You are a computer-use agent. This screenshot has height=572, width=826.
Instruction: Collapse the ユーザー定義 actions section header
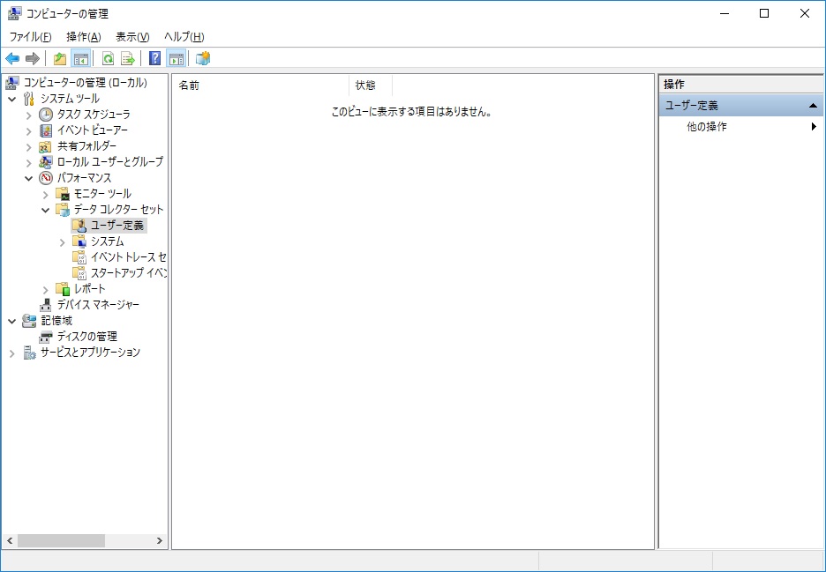click(813, 106)
